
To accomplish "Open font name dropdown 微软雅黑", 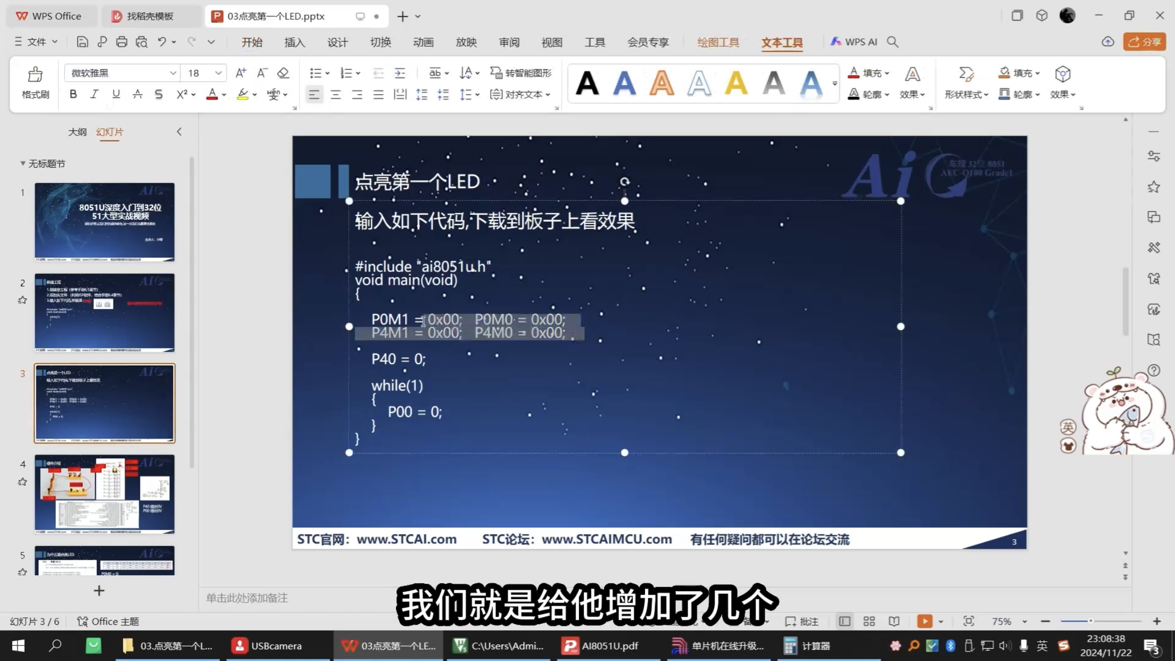I will click(172, 73).
